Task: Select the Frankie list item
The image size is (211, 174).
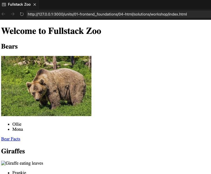Action: click(19, 172)
